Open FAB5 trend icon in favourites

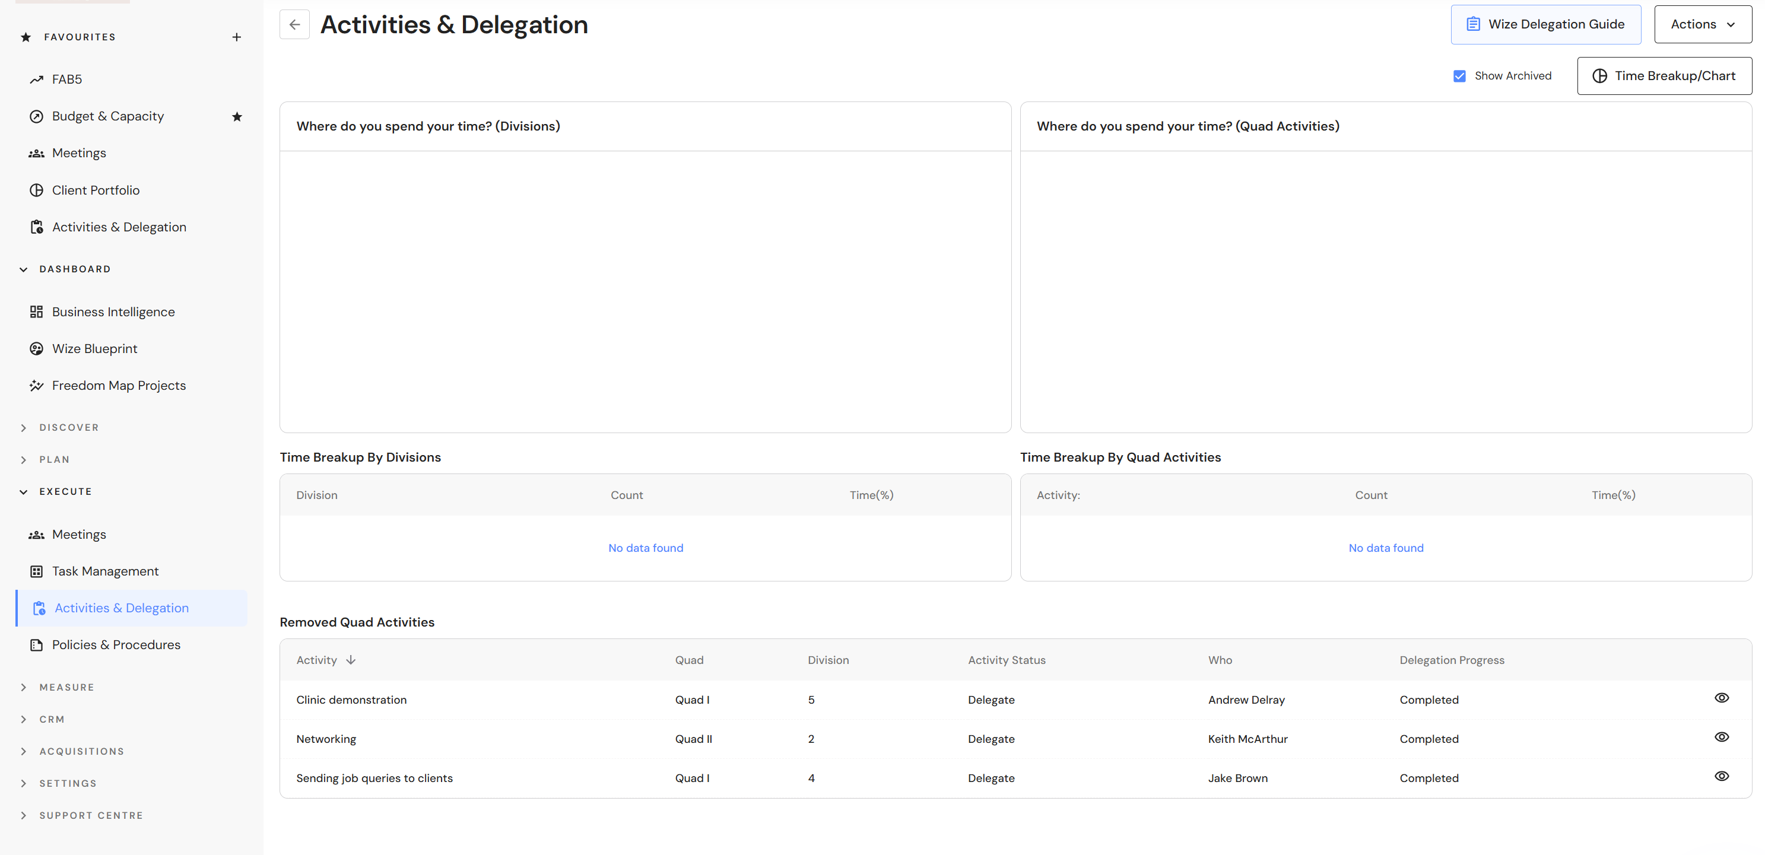point(36,80)
